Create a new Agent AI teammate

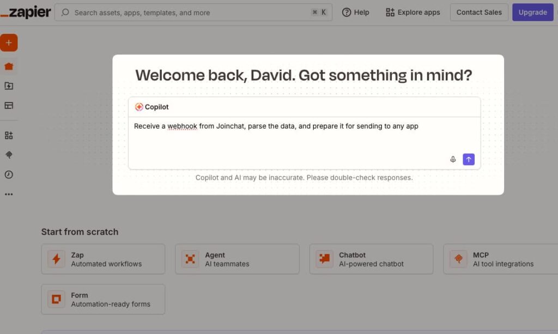pos(237,259)
